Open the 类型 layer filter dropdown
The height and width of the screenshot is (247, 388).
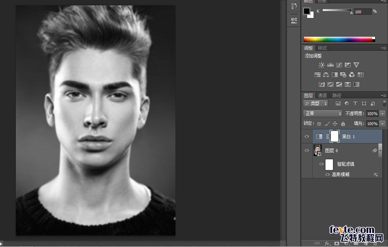click(x=315, y=104)
